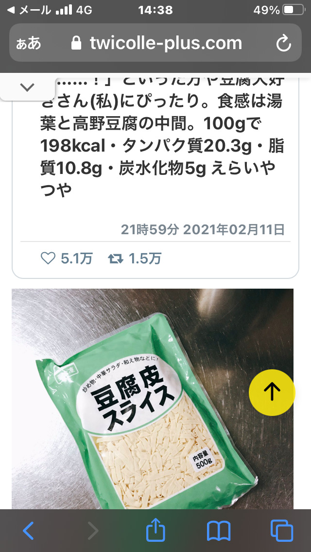Tap the forward navigation arrow
Image resolution: width=311 pixels, height=552 pixels.
click(93, 531)
